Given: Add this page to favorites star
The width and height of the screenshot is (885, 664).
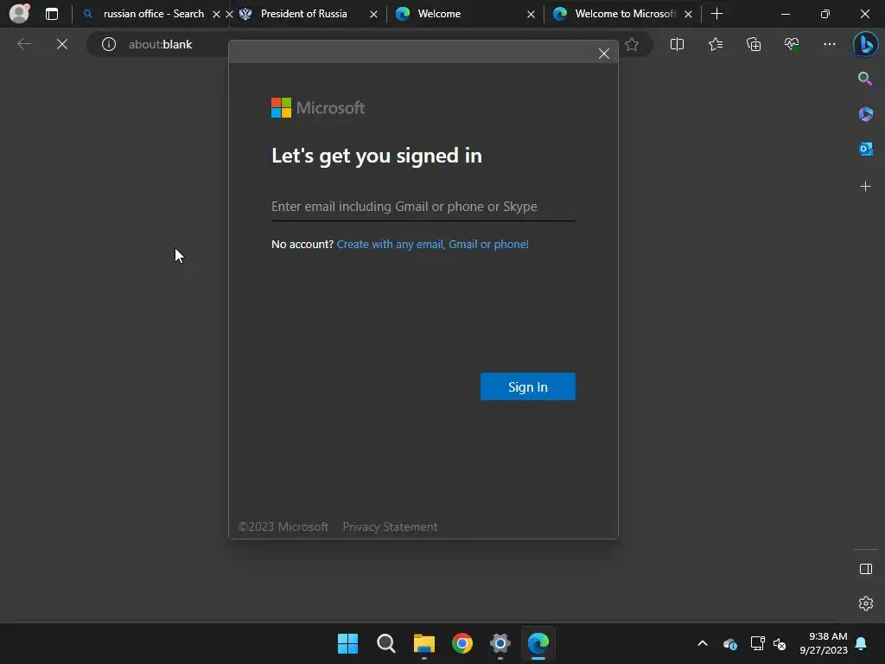Looking at the screenshot, I should click(x=632, y=44).
